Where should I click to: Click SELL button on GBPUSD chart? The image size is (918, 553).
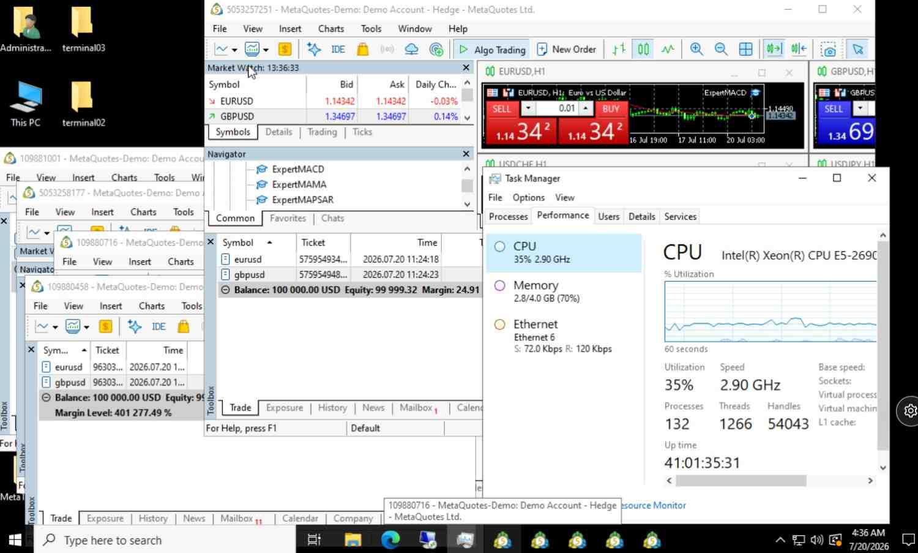point(834,108)
